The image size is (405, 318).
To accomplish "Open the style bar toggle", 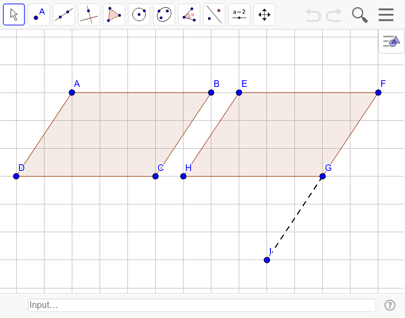I will 392,41.
